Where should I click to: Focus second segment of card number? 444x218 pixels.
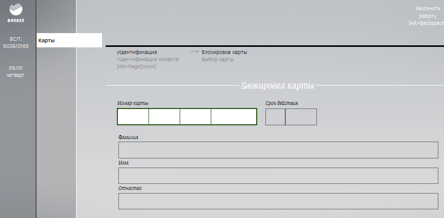click(164, 117)
